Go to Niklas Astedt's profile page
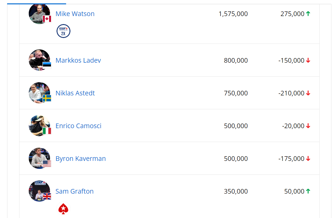 click(75, 93)
